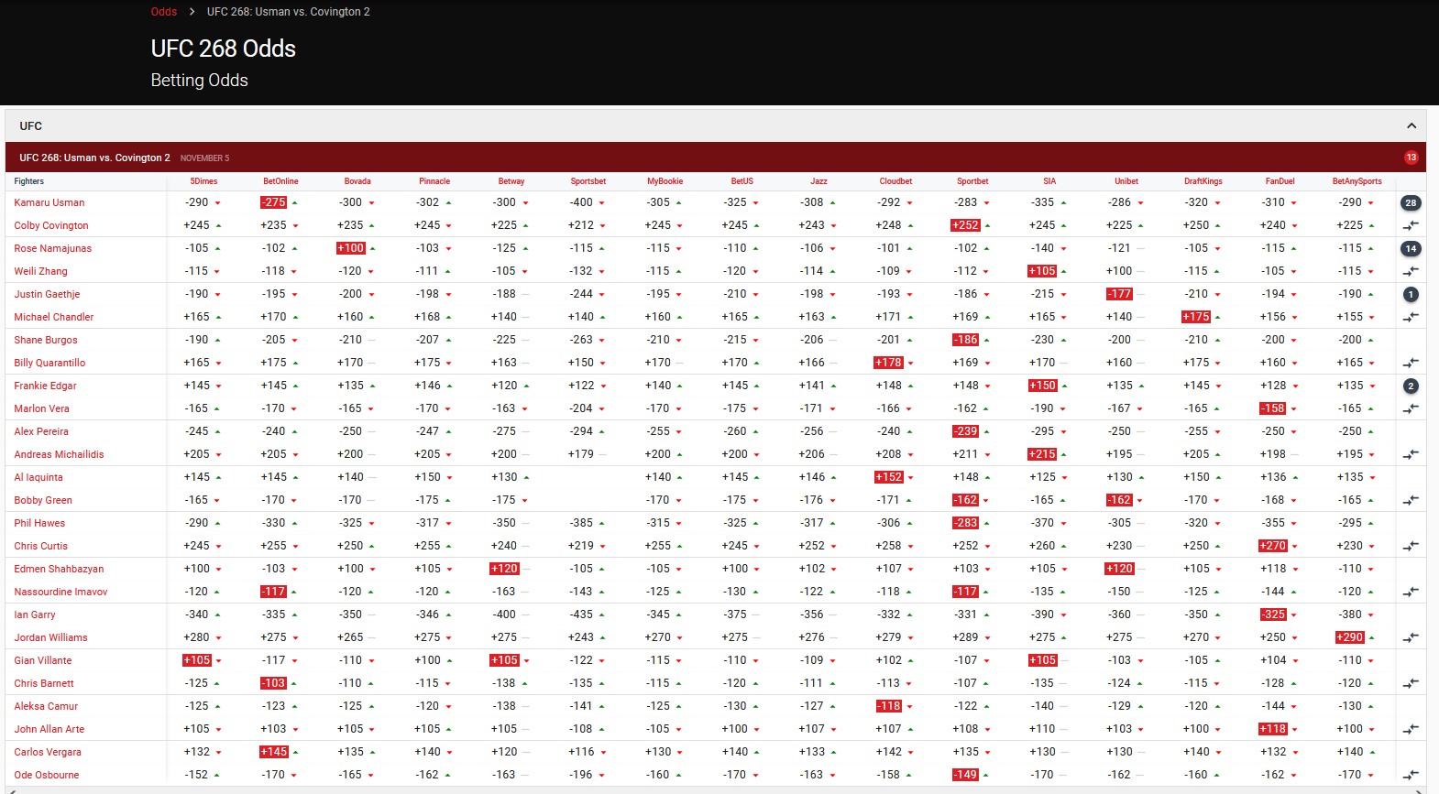Viewport: 1439px width, 794px height.
Task: Click highlighted +270 FanDuel odds for Chris Curtis
Action: (1273, 546)
